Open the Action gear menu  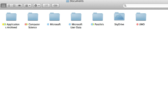pyautogui.click(x=37, y=6)
